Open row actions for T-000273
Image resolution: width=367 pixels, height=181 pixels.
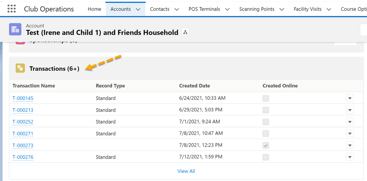(x=349, y=145)
